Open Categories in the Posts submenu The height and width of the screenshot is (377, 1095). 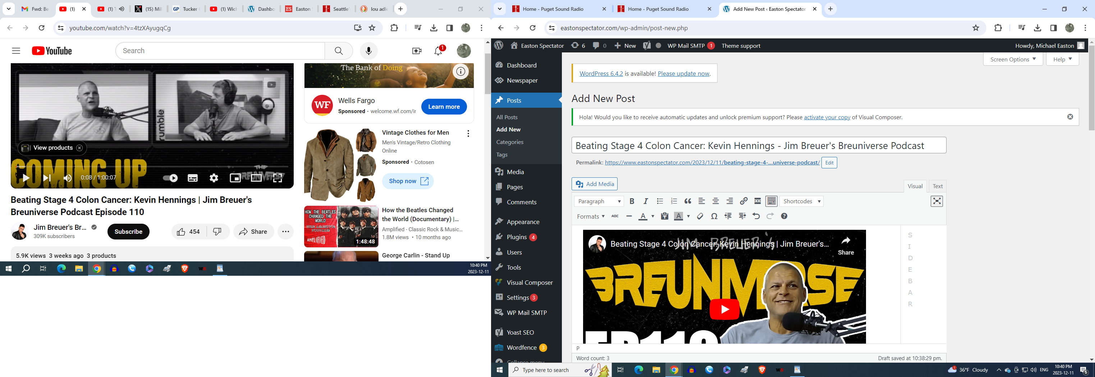[x=510, y=142]
